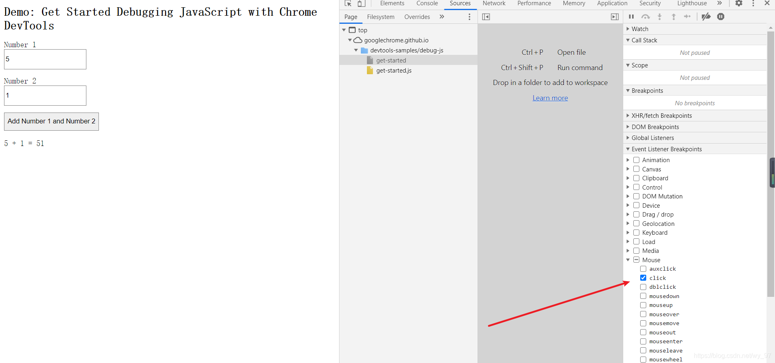Viewport: 775px width, 363px height.
Task: Select get-started.js file in tree
Action: tap(394, 71)
